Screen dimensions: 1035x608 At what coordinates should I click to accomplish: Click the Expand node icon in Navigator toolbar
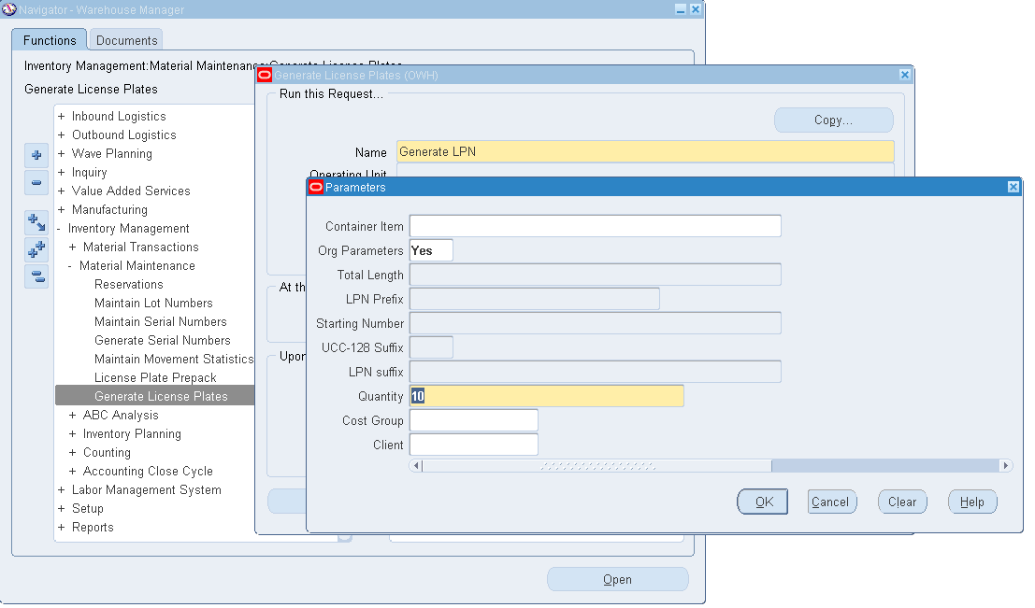(x=36, y=155)
